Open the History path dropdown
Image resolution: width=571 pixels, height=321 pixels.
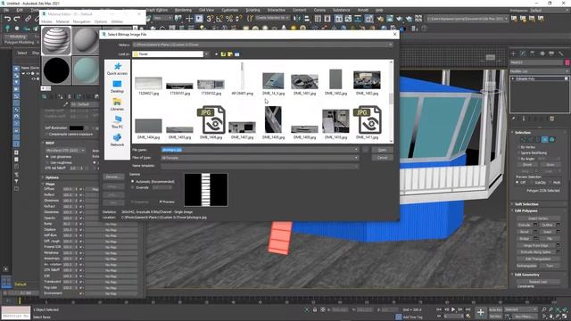pyautogui.click(x=391, y=45)
